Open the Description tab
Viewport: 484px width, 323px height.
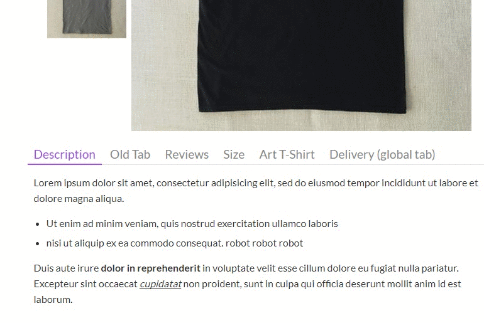(x=65, y=154)
